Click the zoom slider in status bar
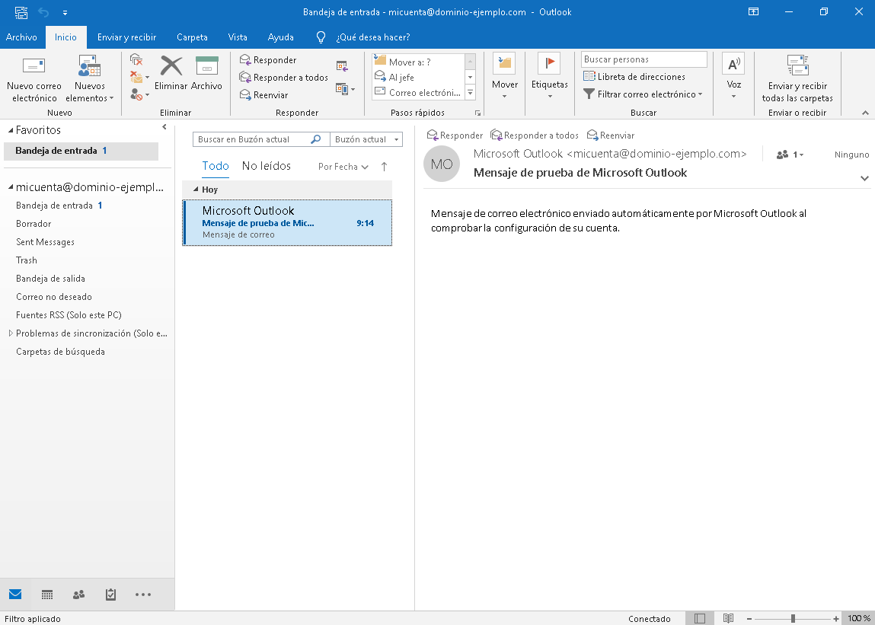Screen dimensions: 875x625 pyautogui.click(x=793, y=618)
